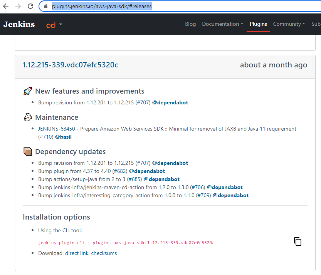Open @dependabot link on 'Bump plugin from 4.37' row
The height and width of the screenshot is (275, 321).
(x=147, y=171)
